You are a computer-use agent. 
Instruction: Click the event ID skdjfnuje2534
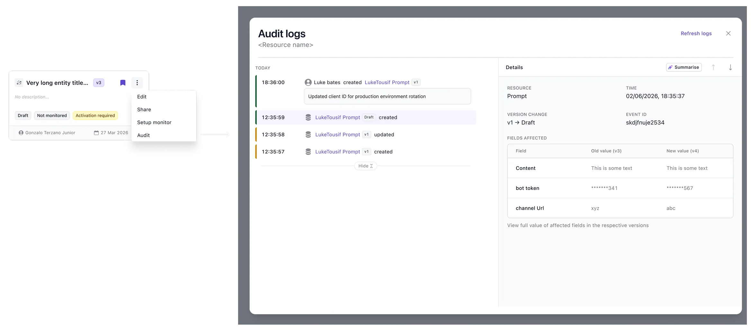tap(645, 123)
